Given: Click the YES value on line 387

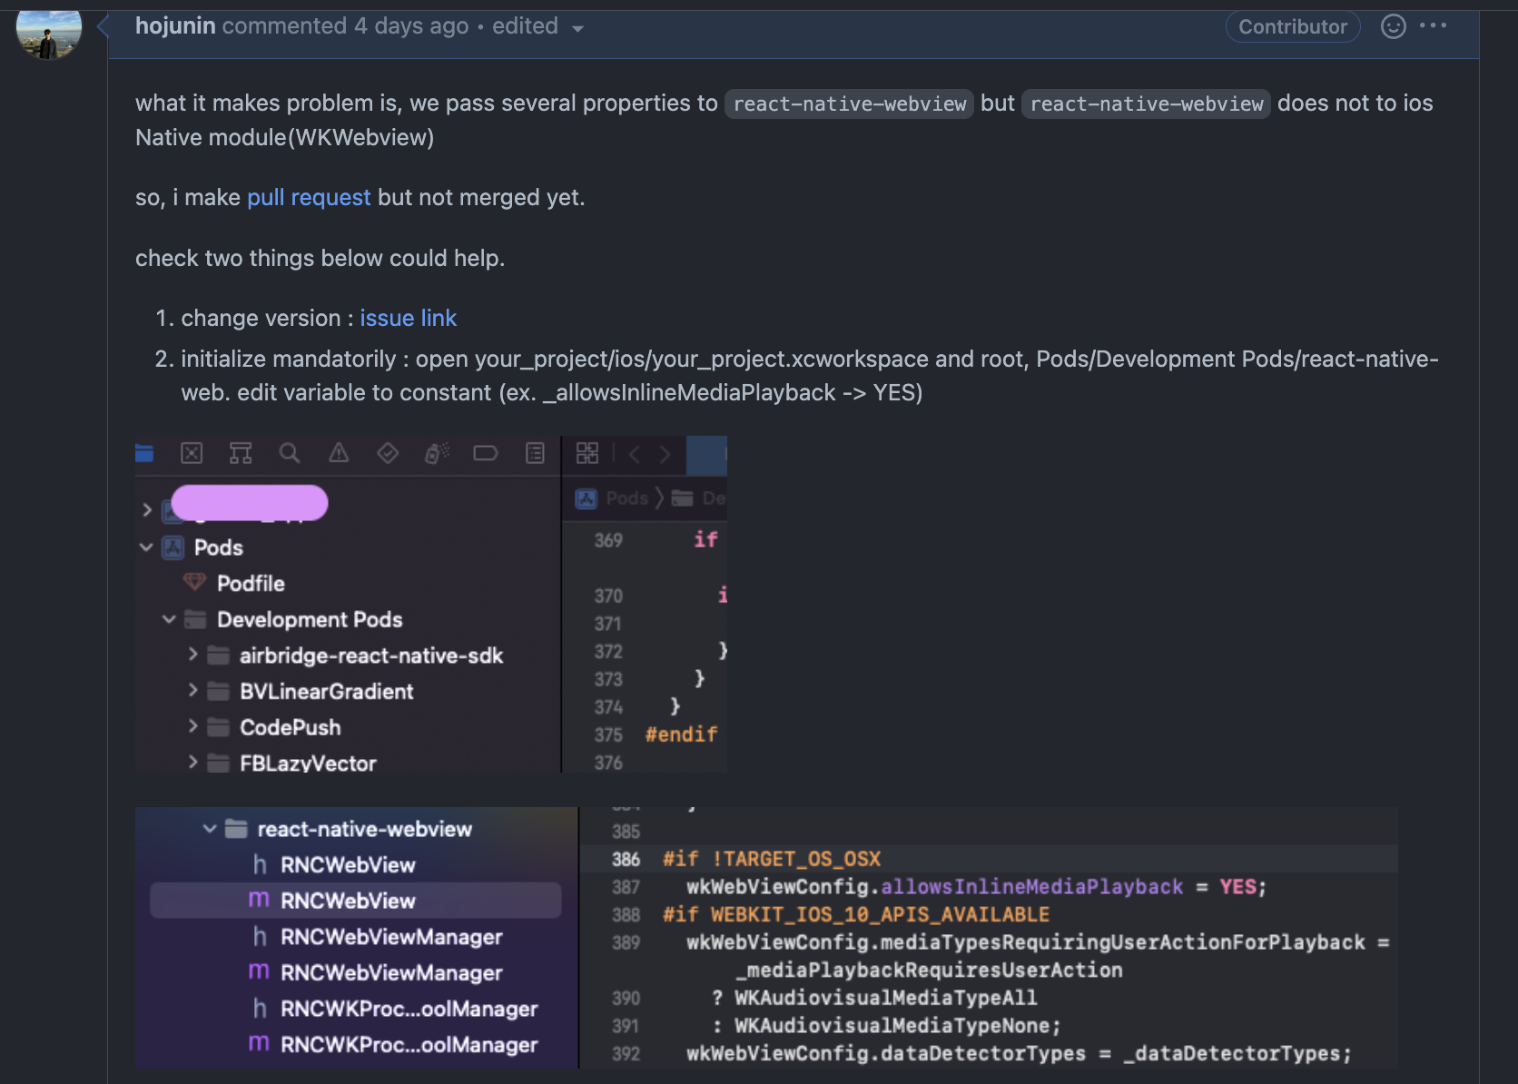Looking at the screenshot, I should click(1238, 886).
